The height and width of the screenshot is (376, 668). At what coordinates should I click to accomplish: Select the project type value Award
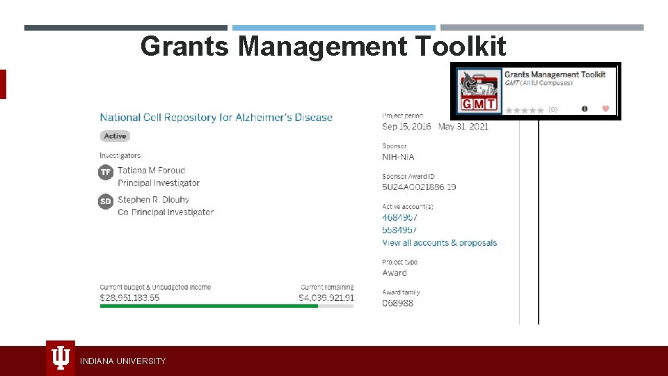tap(395, 273)
